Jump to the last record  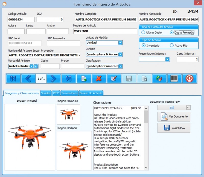tap(69, 79)
